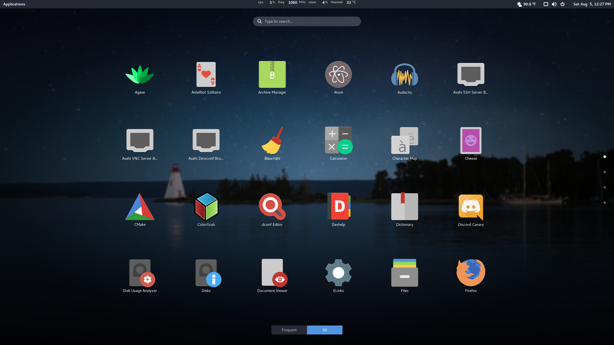Open Devhelp documentation browser
Screen dimensions: 614x345
pos(338,207)
